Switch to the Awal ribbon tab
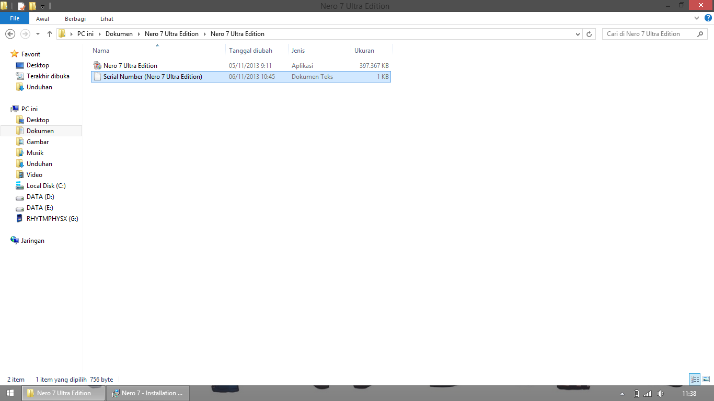 point(43,19)
